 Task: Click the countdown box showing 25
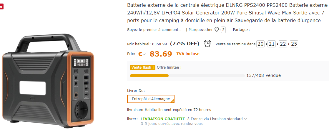(x=294, y=44)
